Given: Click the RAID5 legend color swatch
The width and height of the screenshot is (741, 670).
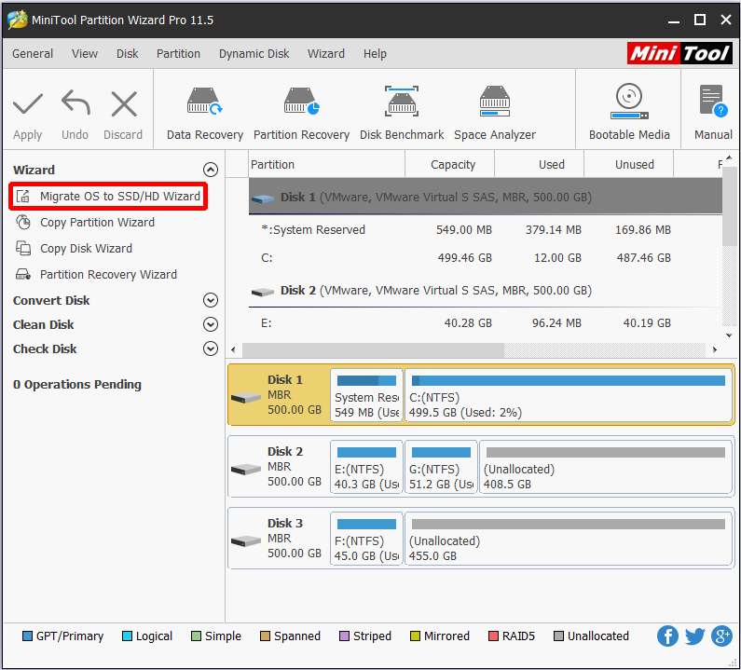Looking at the screenshot, I should [x=493, y=636].
